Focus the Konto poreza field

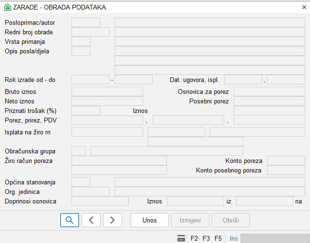click(x=286, y=161)
